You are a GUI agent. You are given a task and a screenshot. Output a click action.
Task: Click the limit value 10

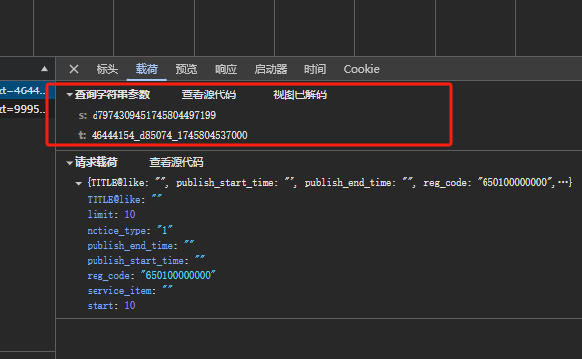[130, 215]
